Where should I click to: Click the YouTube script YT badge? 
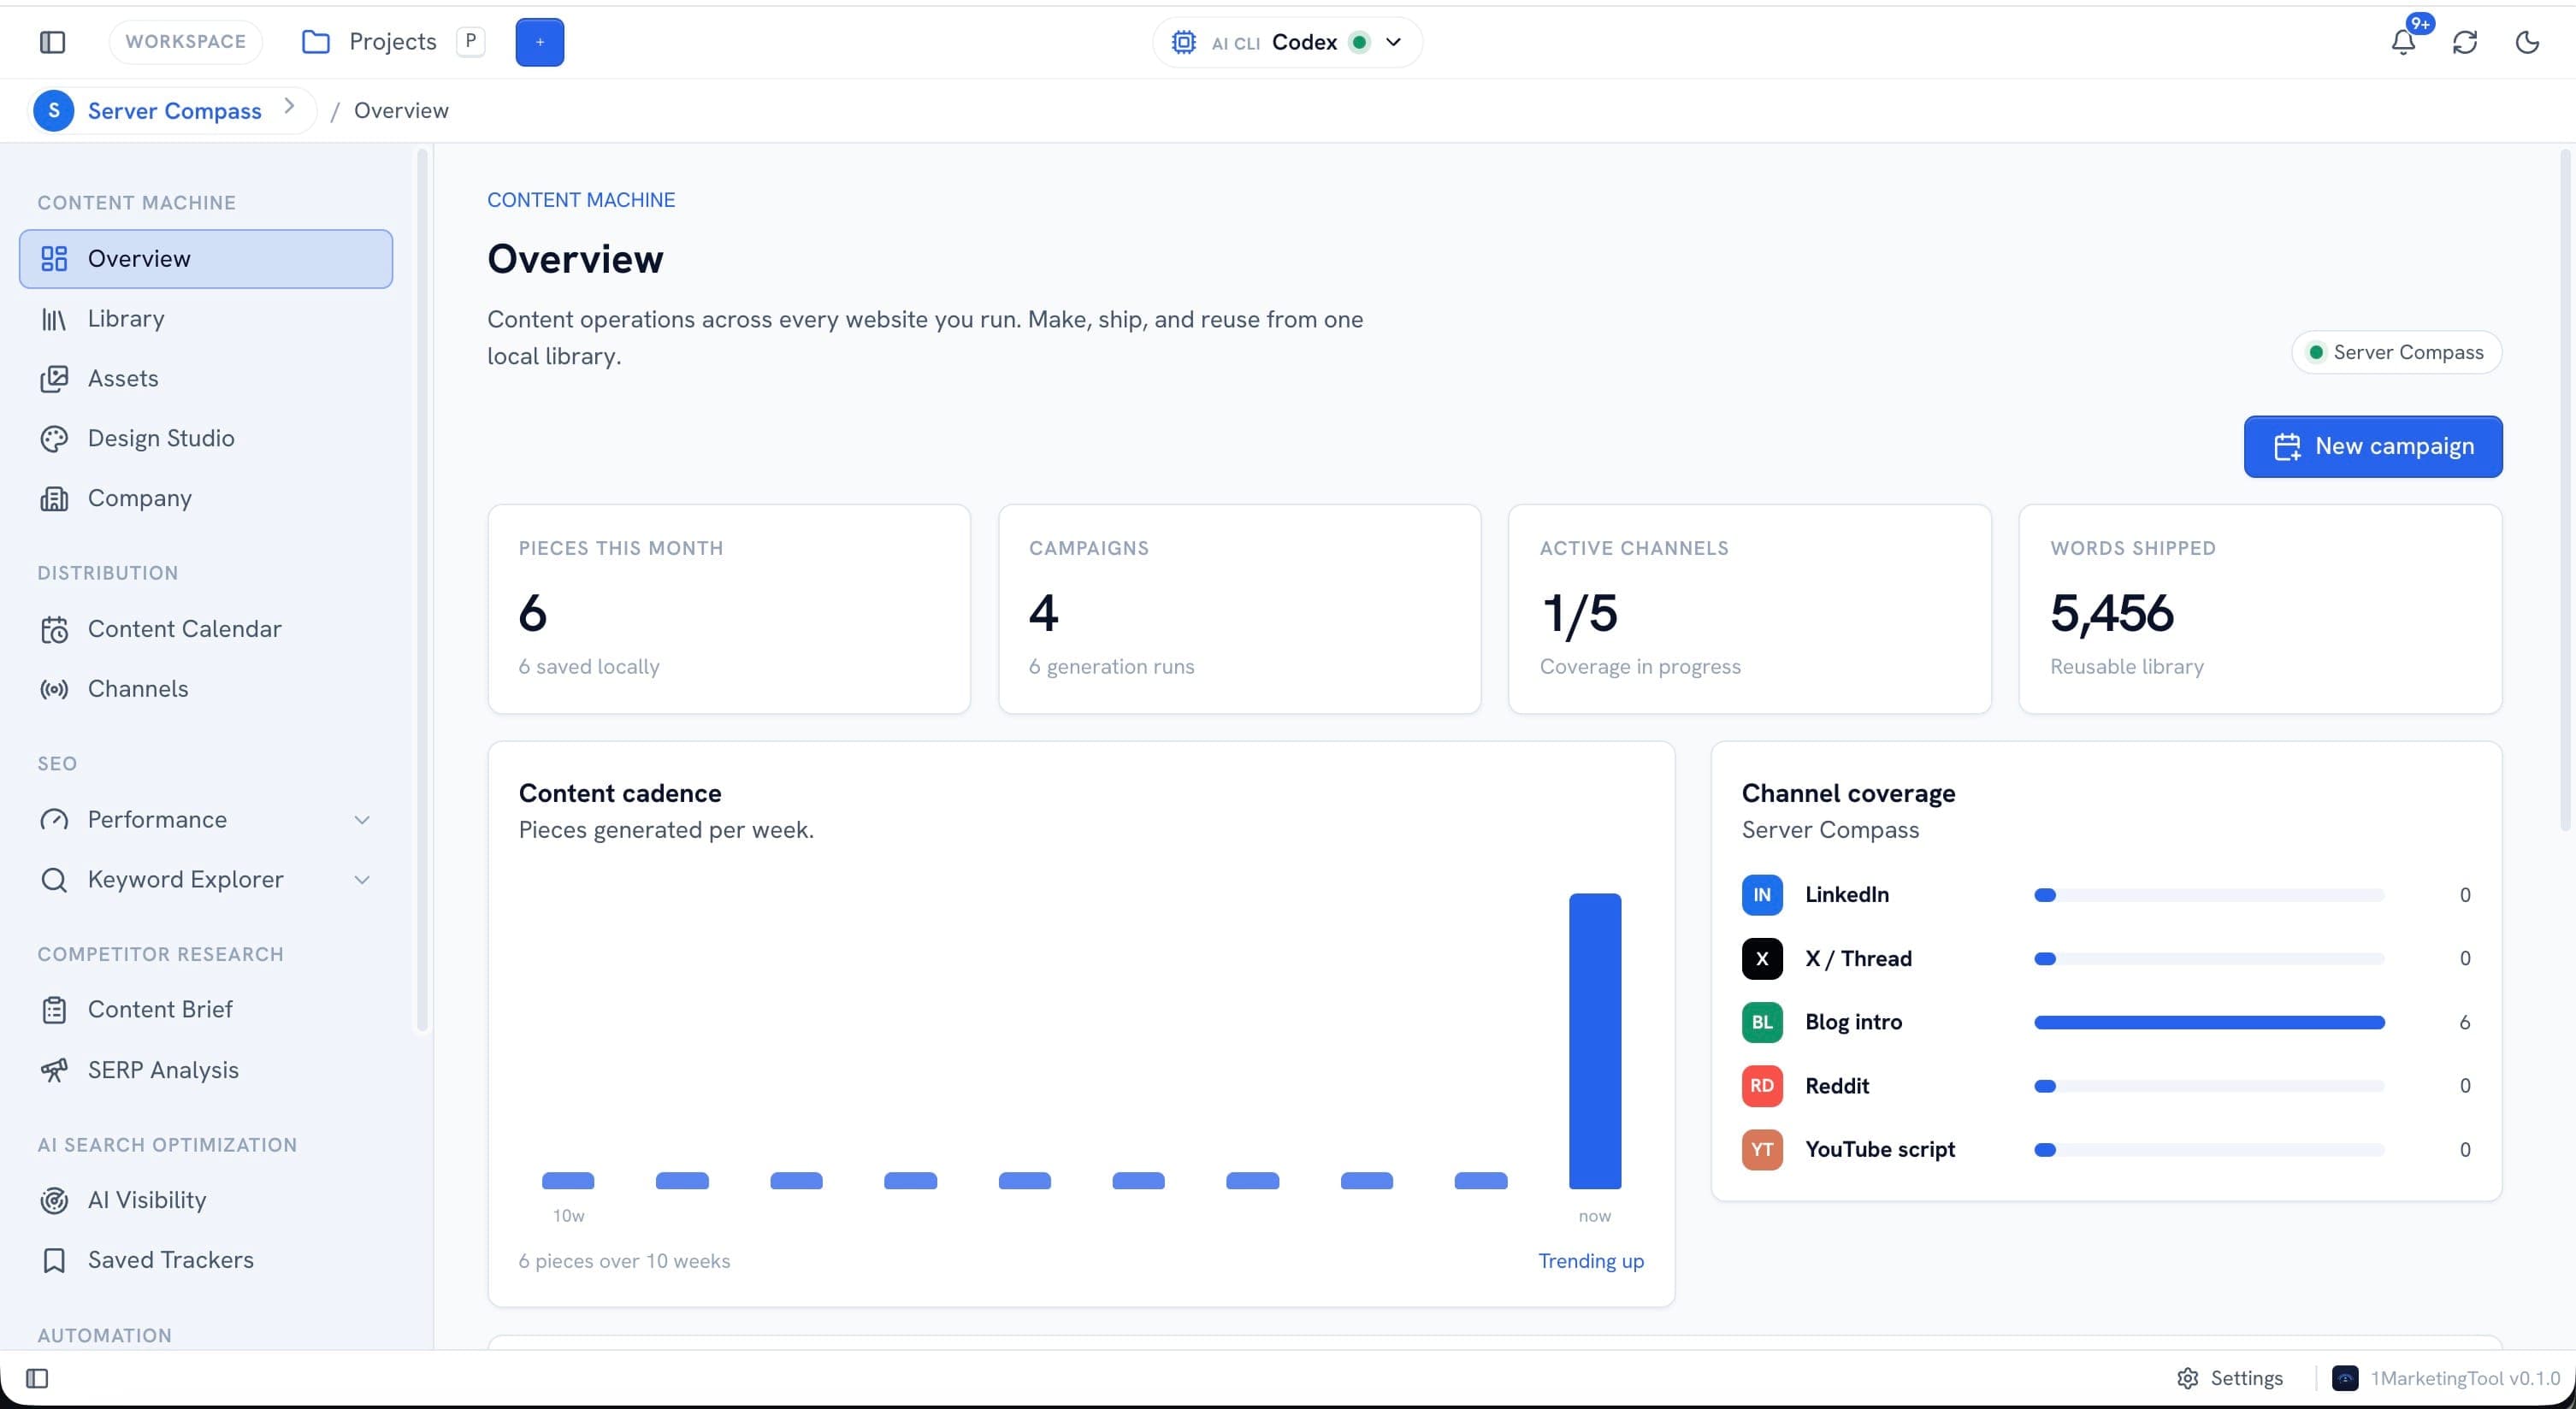(1762, 1150)
